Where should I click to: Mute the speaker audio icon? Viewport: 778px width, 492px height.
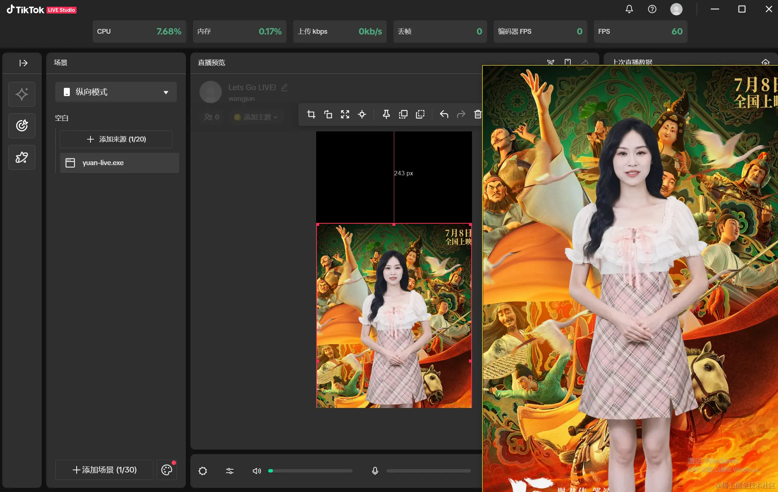(x=256, y=471)
